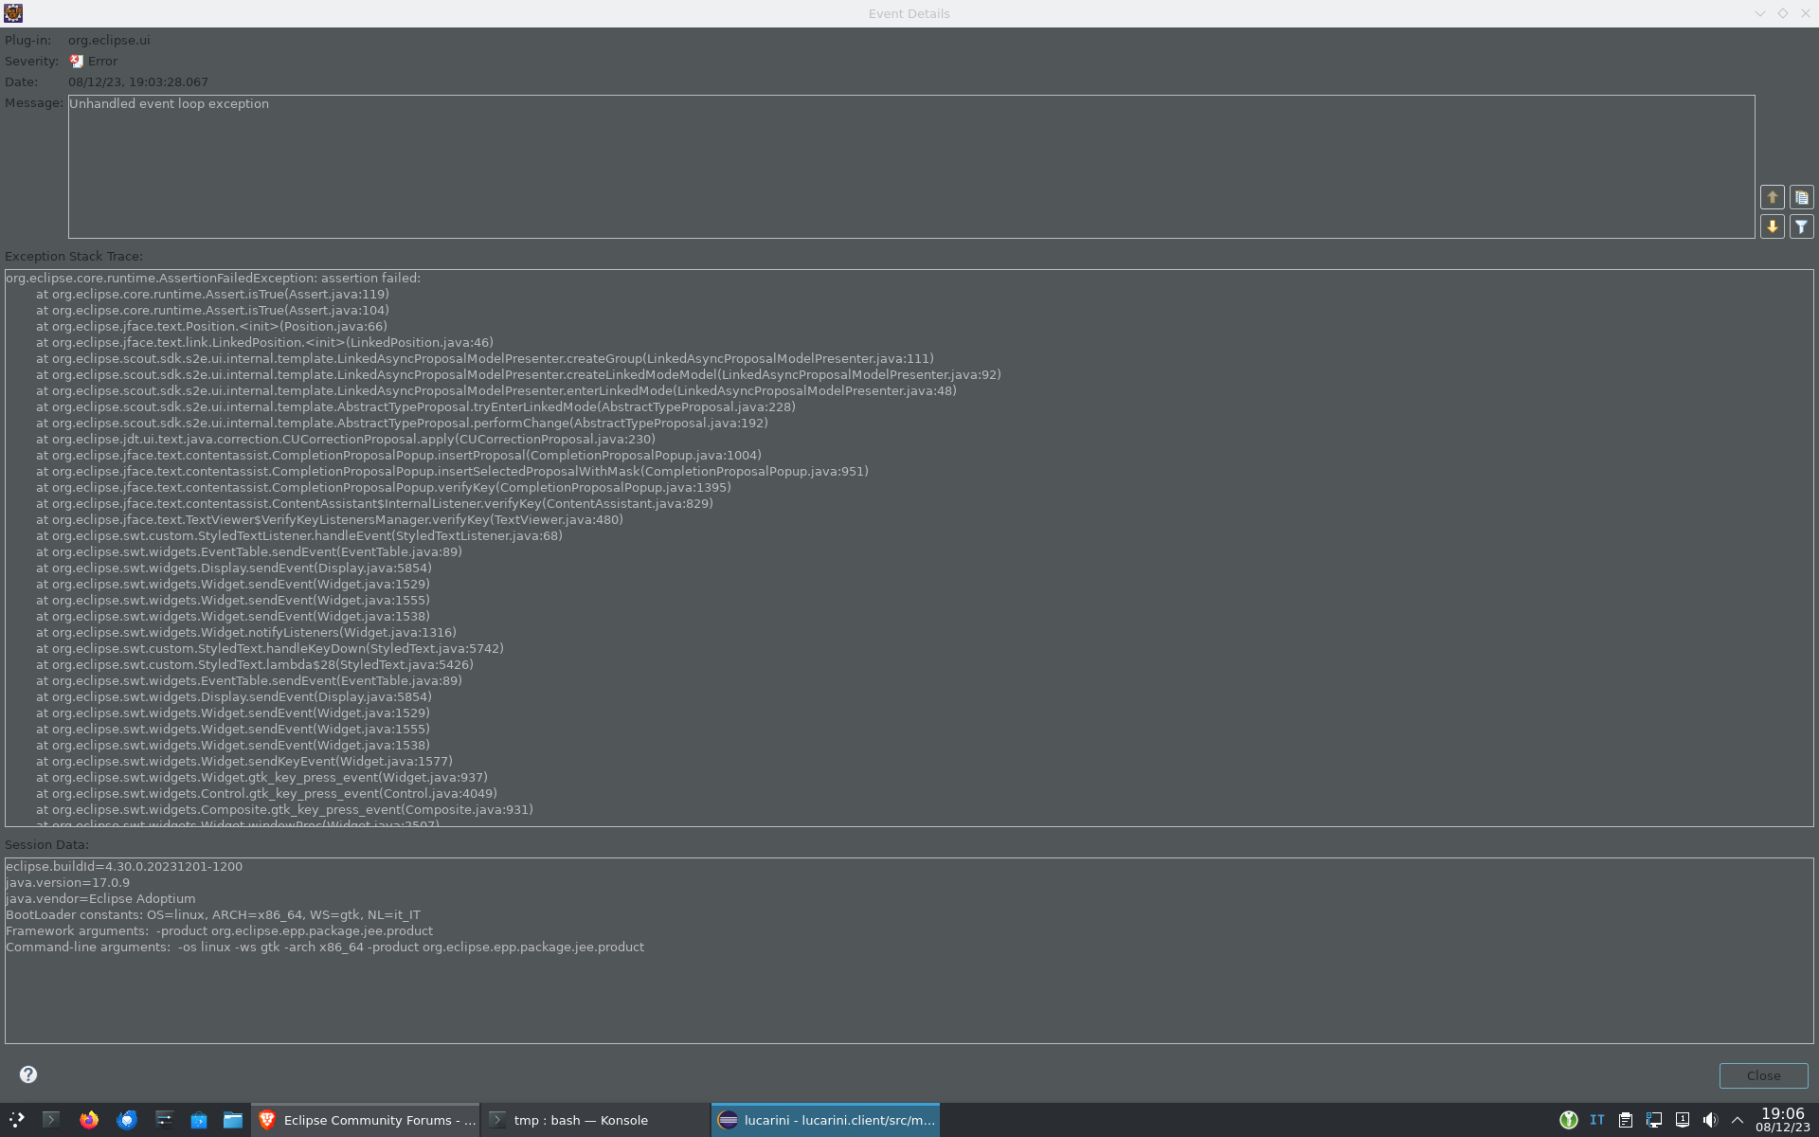Show the previous event with the up arrow
Viewport: 1819px width, 1137px height.
pyautogui.click(x=1772, y=197)
